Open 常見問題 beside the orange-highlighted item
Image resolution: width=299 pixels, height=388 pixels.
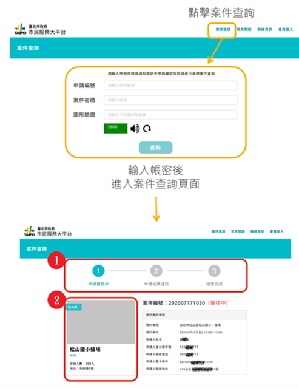coord(244,29)
